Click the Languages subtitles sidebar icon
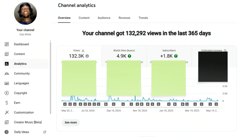238x137 pixels. tap(7, 83)
